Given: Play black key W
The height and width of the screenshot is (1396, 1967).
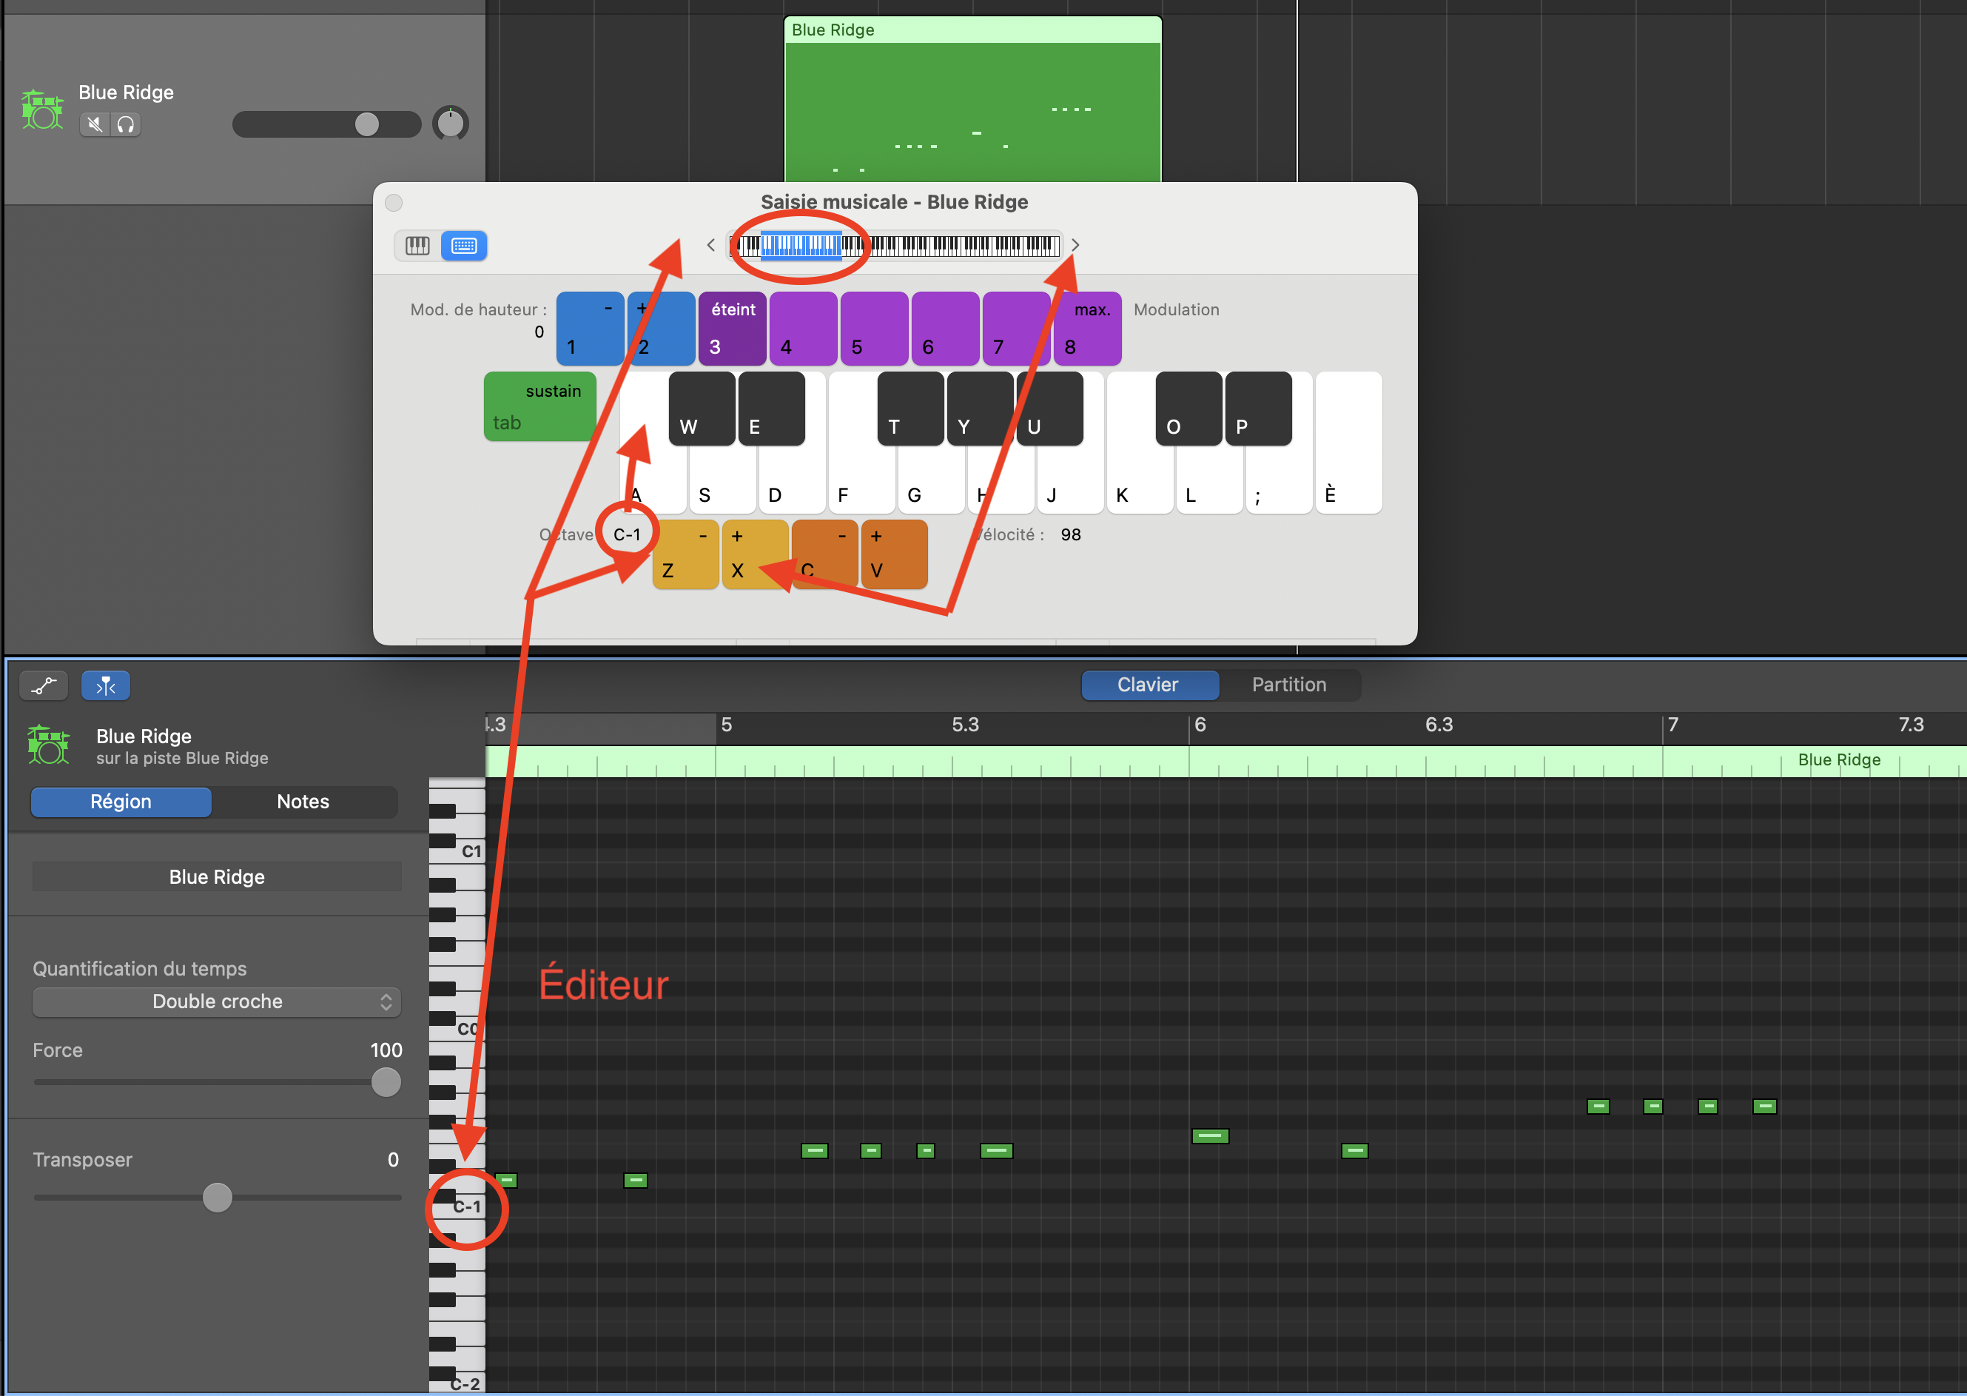Looking at the screenshot, I should [702, 409].
